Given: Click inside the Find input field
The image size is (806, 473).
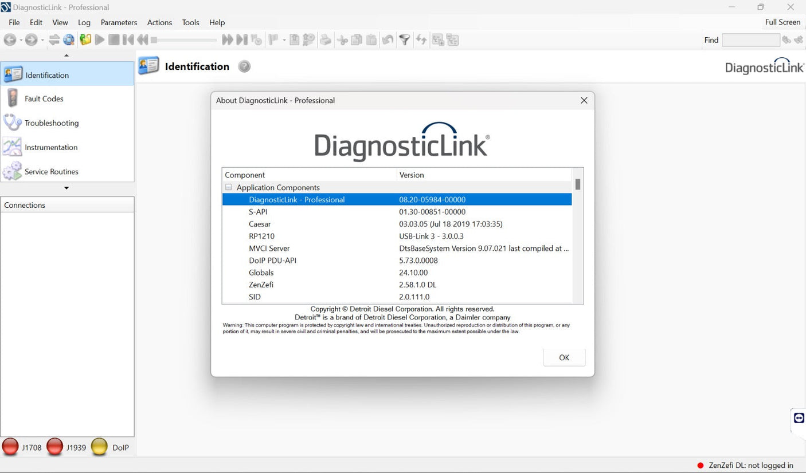Looking at the screenshot, I should tap(751, 40).
